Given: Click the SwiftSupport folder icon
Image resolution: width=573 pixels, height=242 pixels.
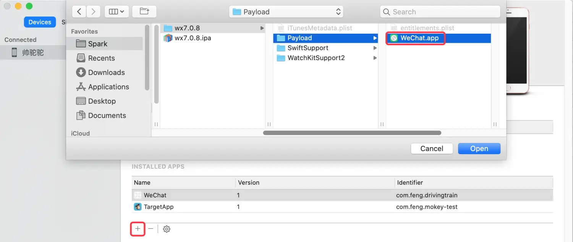Looking at the screenshot, I should pos(281,48).
